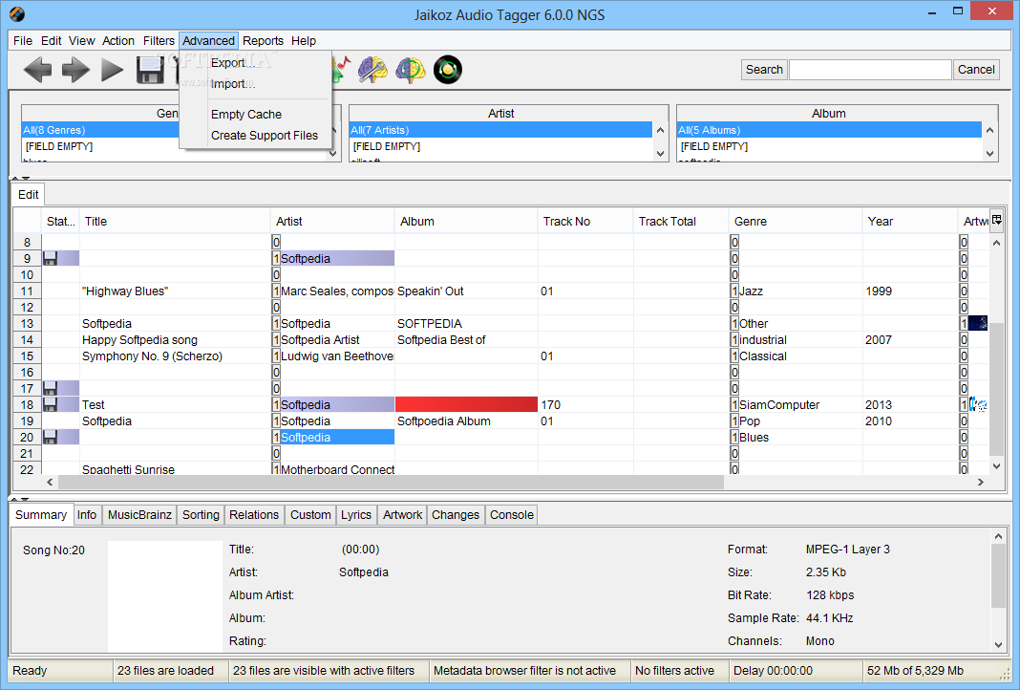
Task: Select row header number 14
Action: pyautogui.click(x=27, y=340)
